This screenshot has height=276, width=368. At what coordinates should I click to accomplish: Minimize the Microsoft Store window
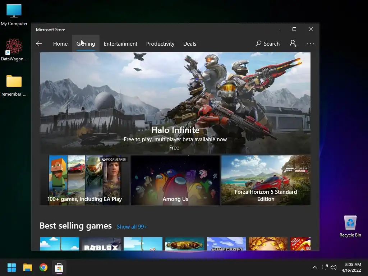pos(278,29)
